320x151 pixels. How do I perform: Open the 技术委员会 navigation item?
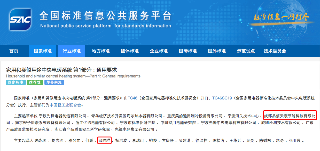pyautogui.click(x=275, y=51)
